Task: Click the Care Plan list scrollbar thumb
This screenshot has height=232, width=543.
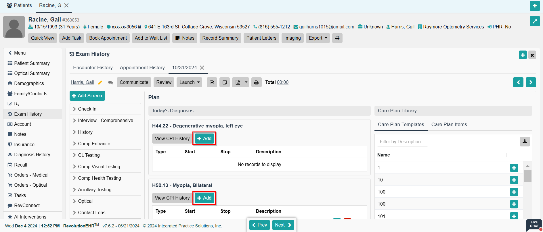Action: point(527,176)
